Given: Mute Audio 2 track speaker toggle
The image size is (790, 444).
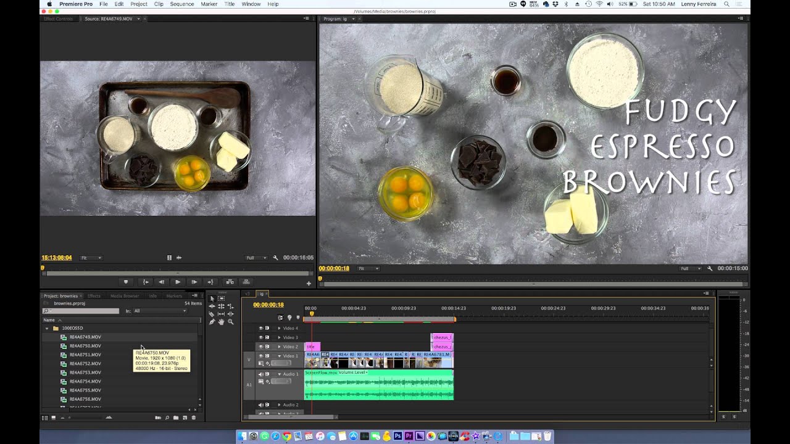Looking at the screenshot, I should pos(261,405).
